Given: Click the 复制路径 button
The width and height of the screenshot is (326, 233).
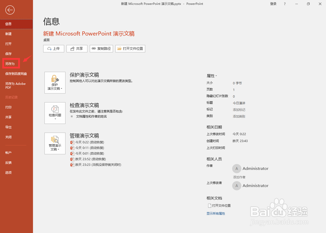Looking at the screenshot, I should (x=101, y=49).
